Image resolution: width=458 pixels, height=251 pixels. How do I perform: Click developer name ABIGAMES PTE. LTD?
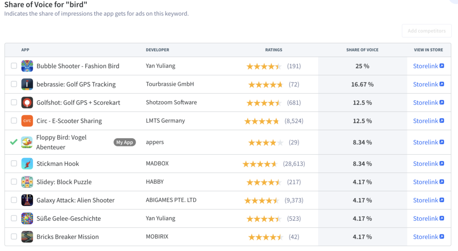(171, 200)
